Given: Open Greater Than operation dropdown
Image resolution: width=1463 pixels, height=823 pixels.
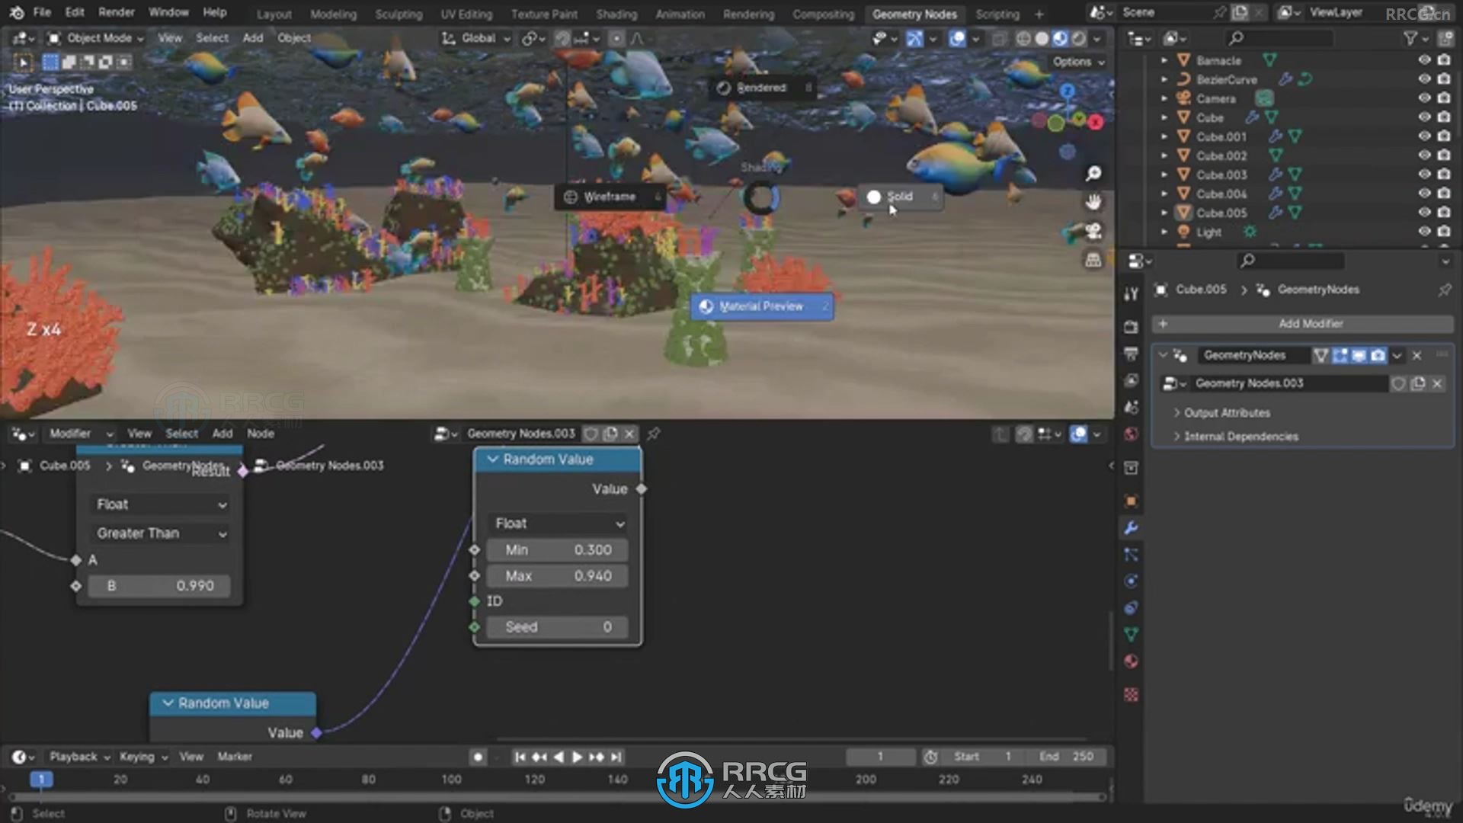Looking at the screenshot, I should pos(160,533).
